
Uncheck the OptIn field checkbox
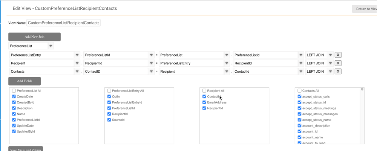(x=109, y=97)
